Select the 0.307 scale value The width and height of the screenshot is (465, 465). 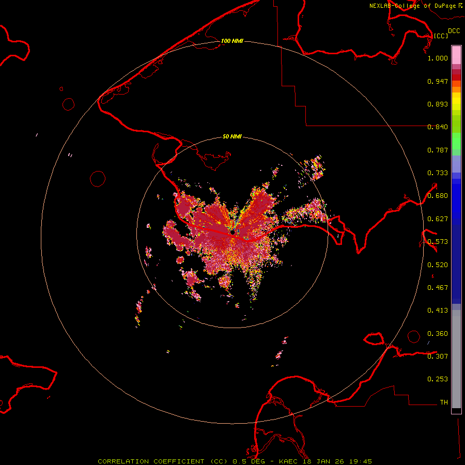438,356
